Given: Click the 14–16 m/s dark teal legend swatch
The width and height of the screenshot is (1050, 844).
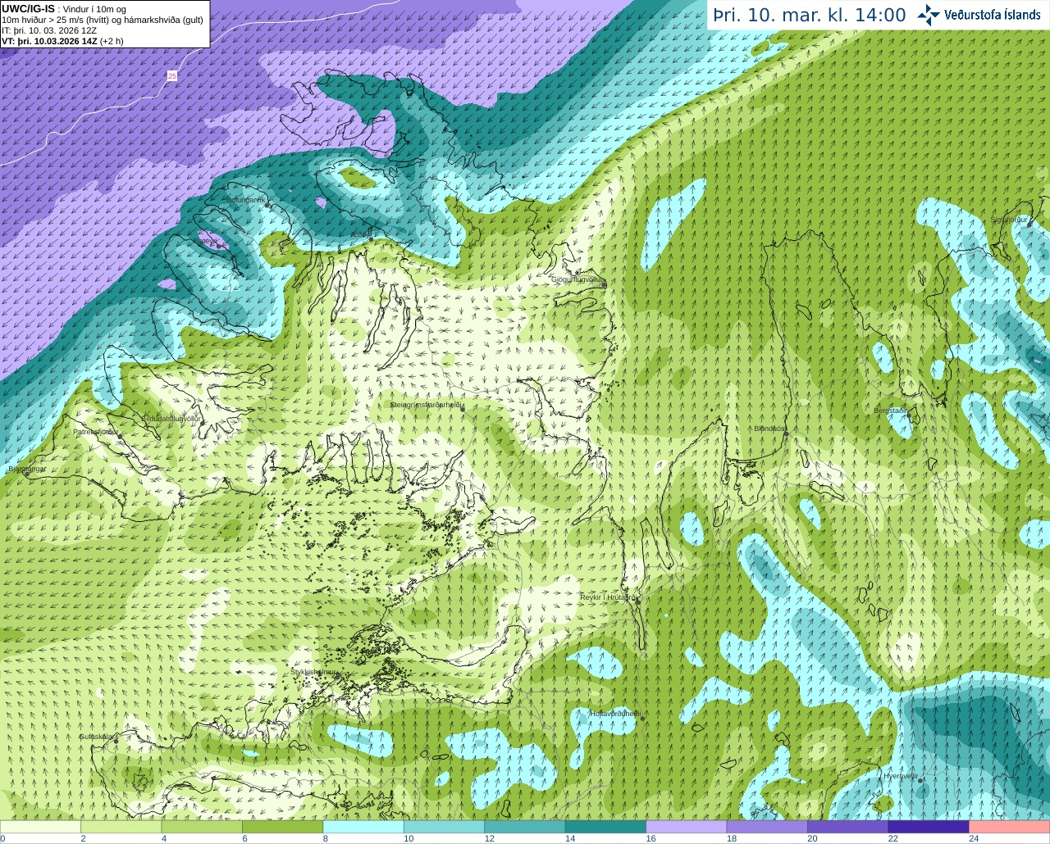Looking at the screenshot, I should point(606,827).
